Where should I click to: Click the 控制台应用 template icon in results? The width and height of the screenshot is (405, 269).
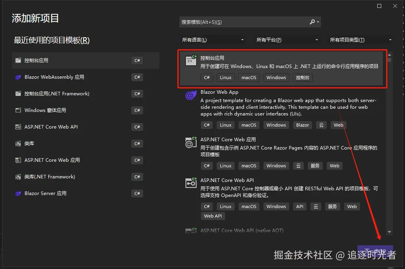191,60
